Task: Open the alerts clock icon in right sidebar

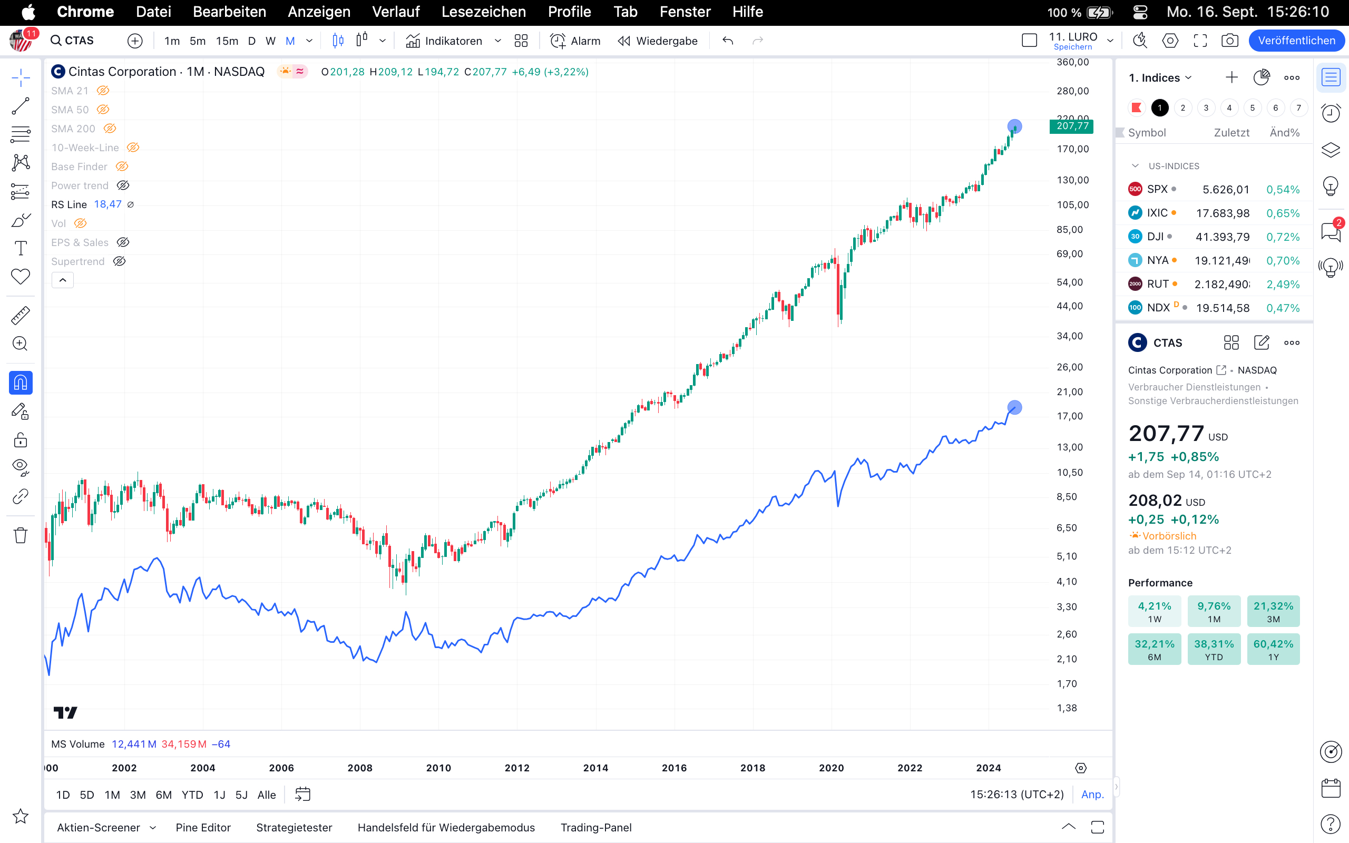Action: (1331, 114)
